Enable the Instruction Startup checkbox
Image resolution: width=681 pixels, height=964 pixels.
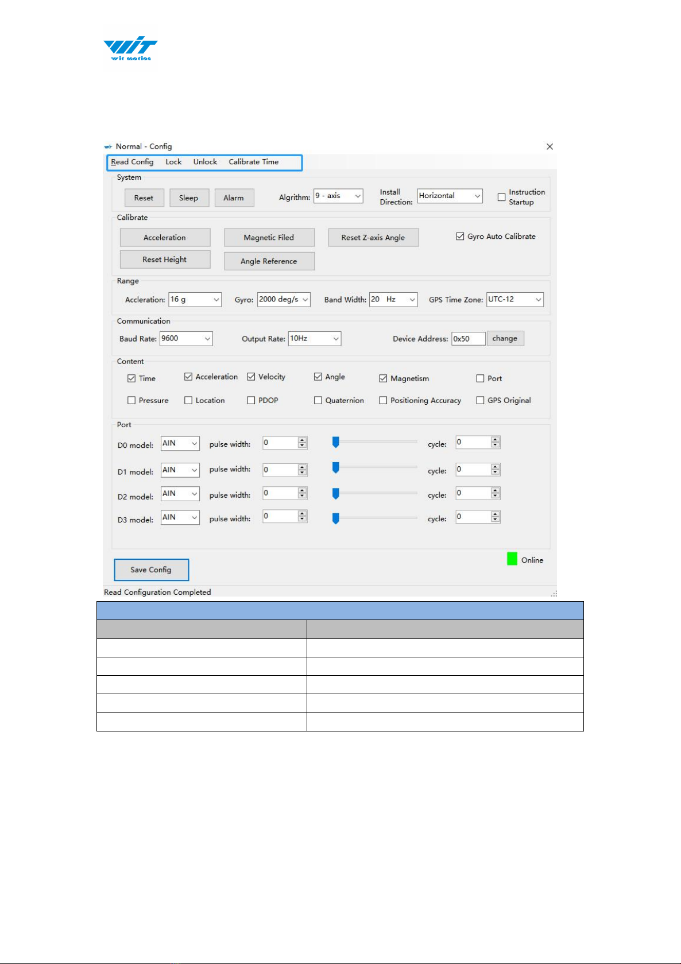coord(501,197)
